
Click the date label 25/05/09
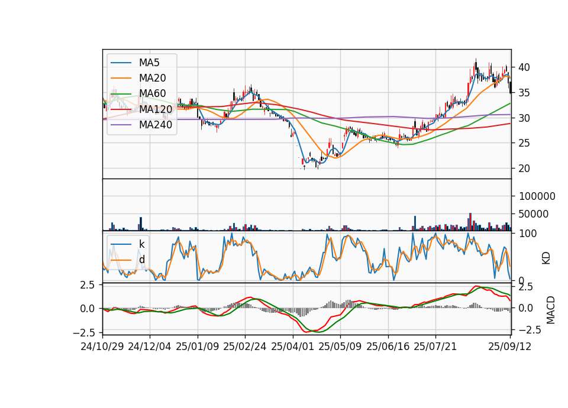tap(340, 347)
